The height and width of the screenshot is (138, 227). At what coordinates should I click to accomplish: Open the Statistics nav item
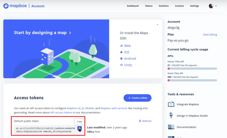pos(164,6)
